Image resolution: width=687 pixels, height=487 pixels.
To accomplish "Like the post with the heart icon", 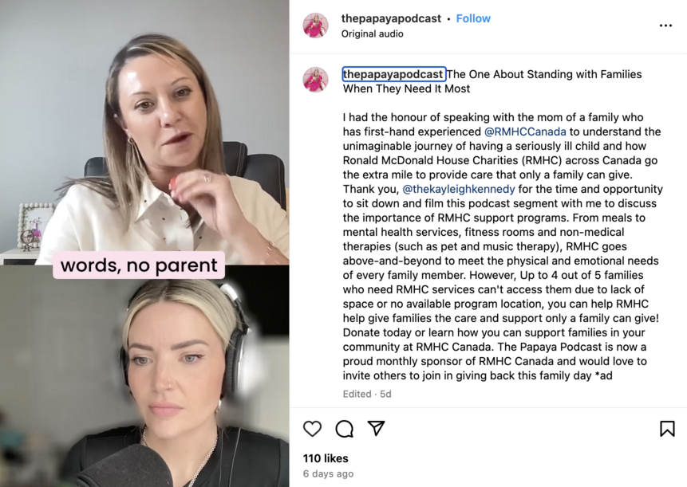I will (x=312, y=428).
